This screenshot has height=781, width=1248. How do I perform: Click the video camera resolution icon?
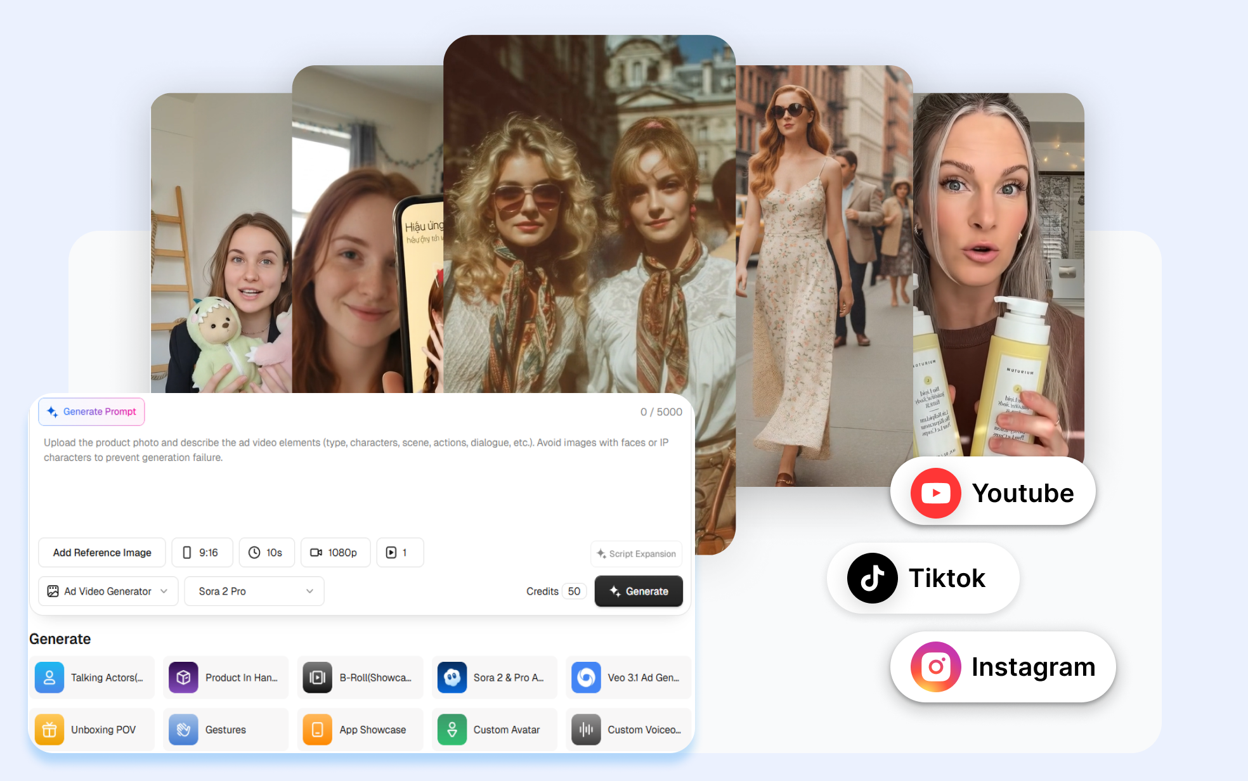click(316, 553)
